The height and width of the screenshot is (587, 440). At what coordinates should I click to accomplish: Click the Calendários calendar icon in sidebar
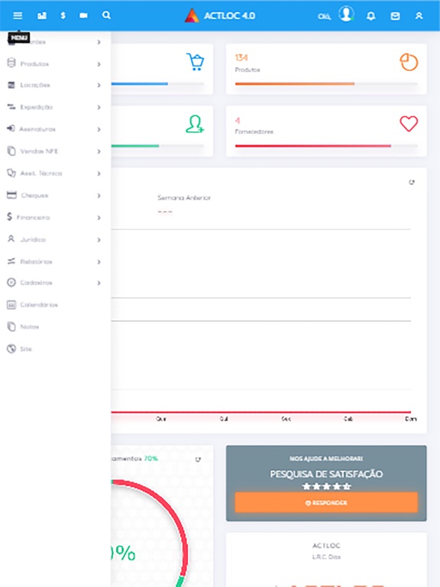(11, 305)
